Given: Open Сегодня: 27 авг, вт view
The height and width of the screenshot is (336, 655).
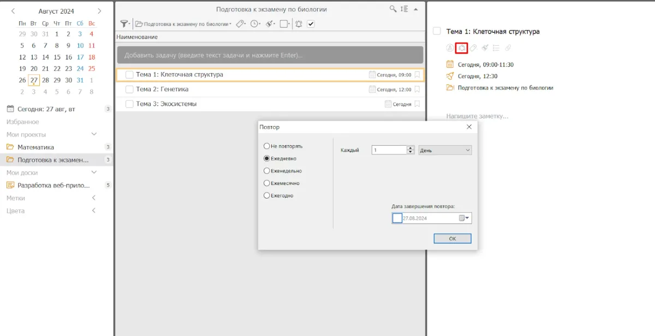Looking at the screenshot, I should (x=46, y=109).
